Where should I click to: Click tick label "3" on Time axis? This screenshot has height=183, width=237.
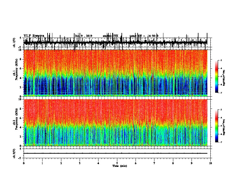coord(80,163)
